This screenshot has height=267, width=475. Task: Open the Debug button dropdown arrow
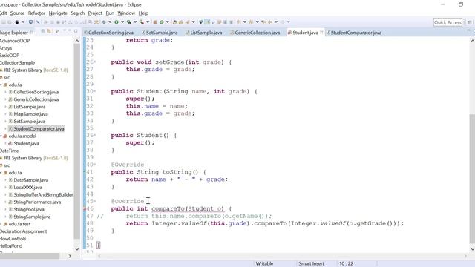(110, 22)
